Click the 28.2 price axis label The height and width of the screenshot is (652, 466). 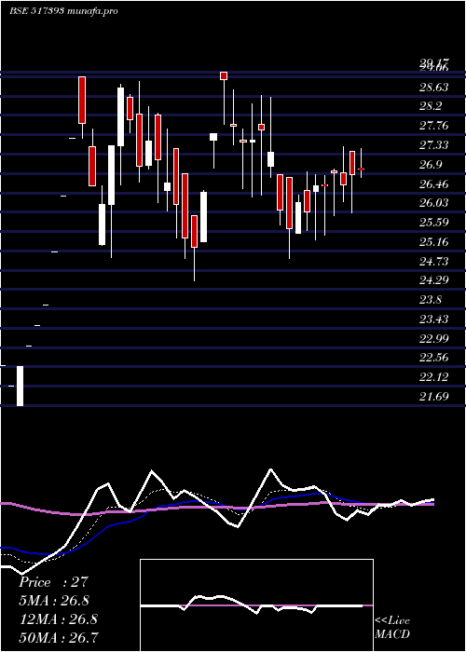point(431,106)
